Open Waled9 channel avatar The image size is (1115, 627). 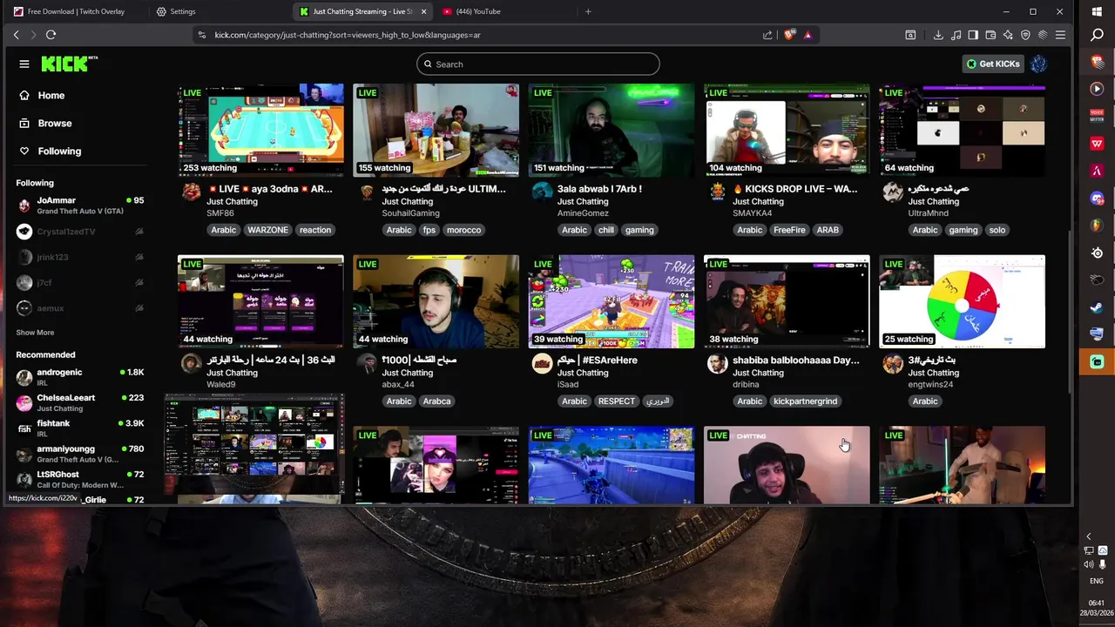(x=191, y=364)
